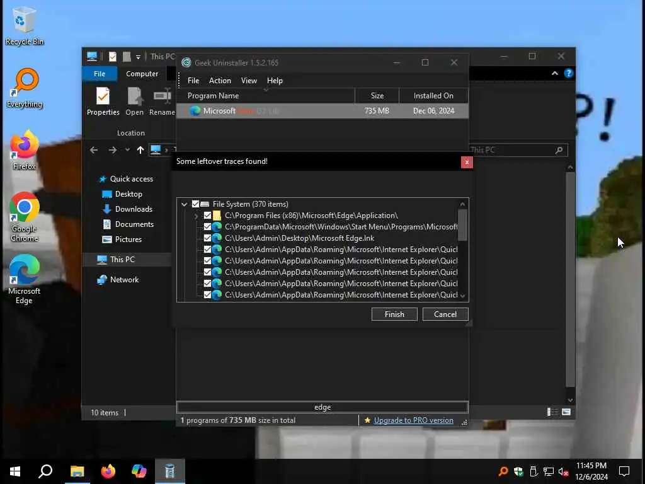Open quick access toolbar customize dropdown
Screen dimensions: 645x484
click(138, 57)
